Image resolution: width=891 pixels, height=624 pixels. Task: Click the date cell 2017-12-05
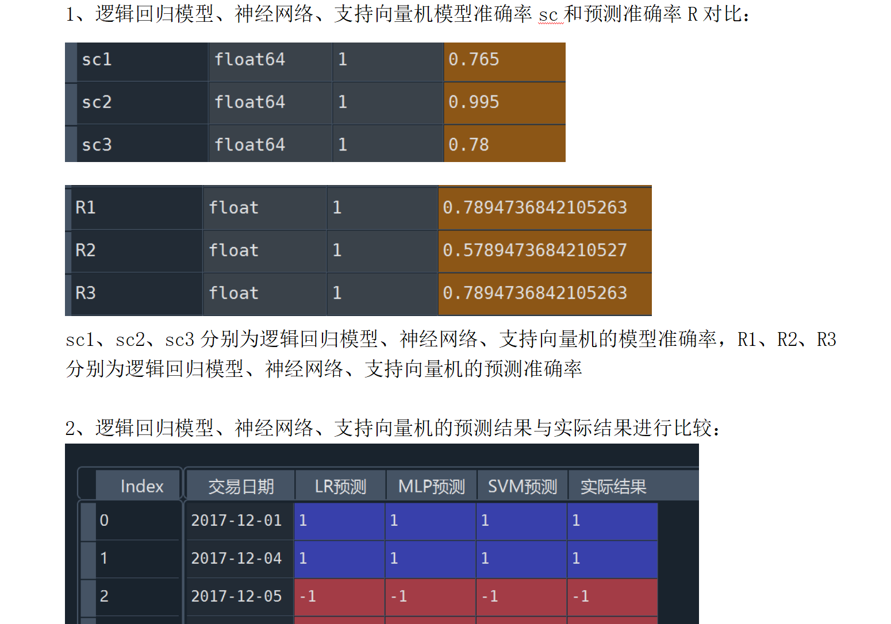point(240,596)
